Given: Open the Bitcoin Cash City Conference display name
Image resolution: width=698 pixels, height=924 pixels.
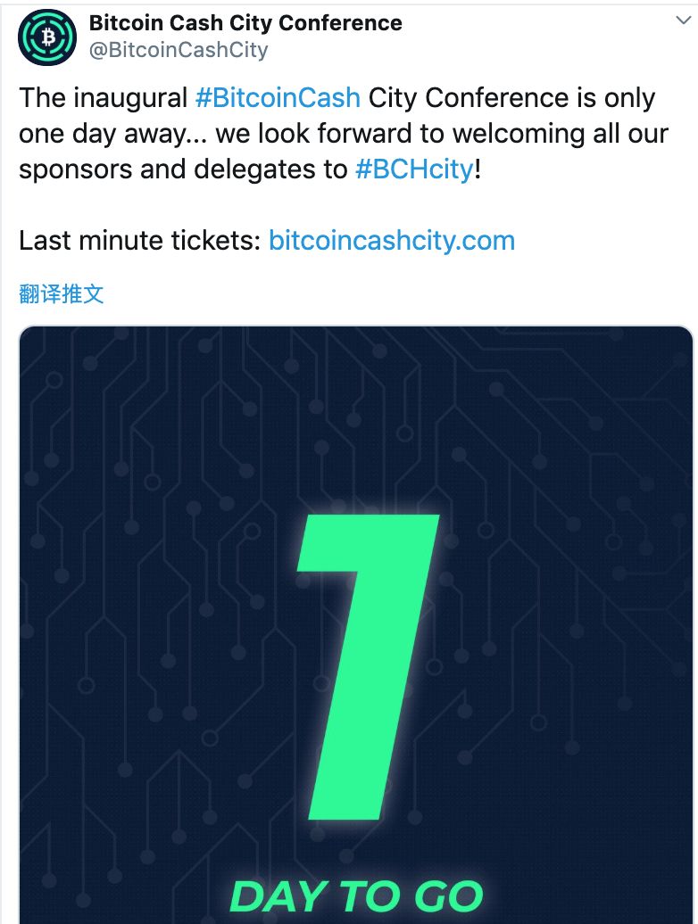Looking at the screenshot, I should pyautogui.click(x=245, y=23).
